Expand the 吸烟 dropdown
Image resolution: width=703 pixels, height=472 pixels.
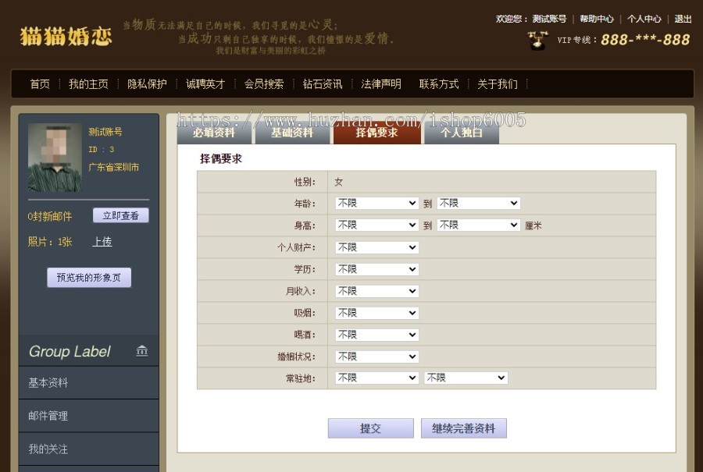[x=377, y=313]
